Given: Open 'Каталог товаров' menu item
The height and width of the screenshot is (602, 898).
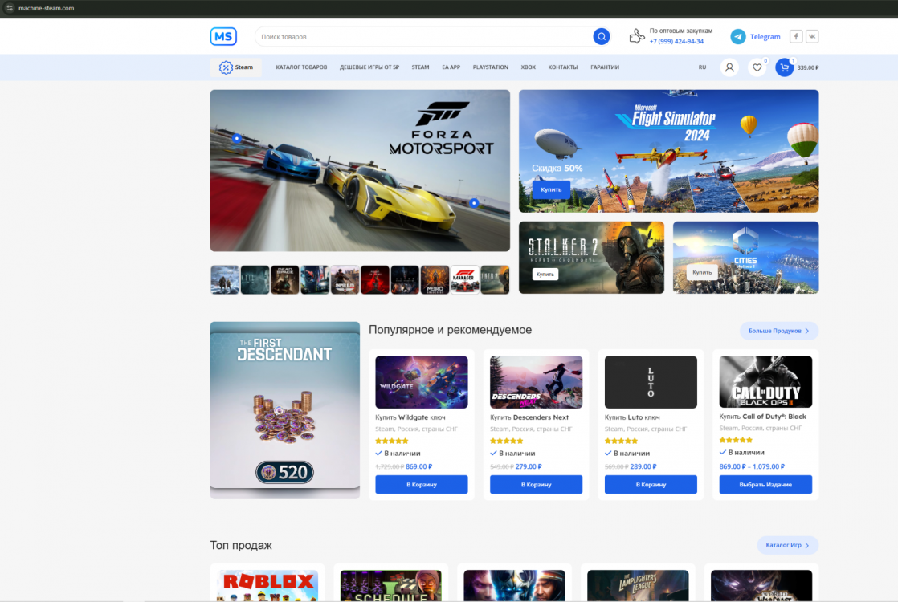Looking at the screenshot, I should pyautogui.click(x=301, y=67).
